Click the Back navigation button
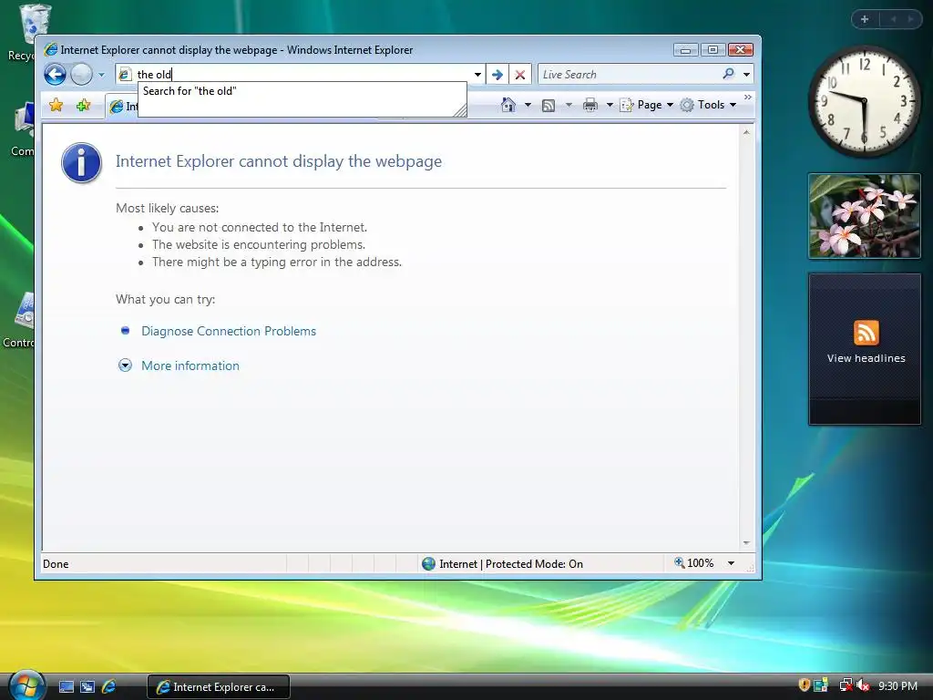The width and height of the screenshot is (933, 700). [56, 75]
